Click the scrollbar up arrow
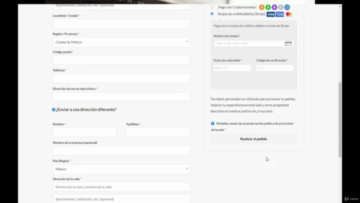 point(340,6)
